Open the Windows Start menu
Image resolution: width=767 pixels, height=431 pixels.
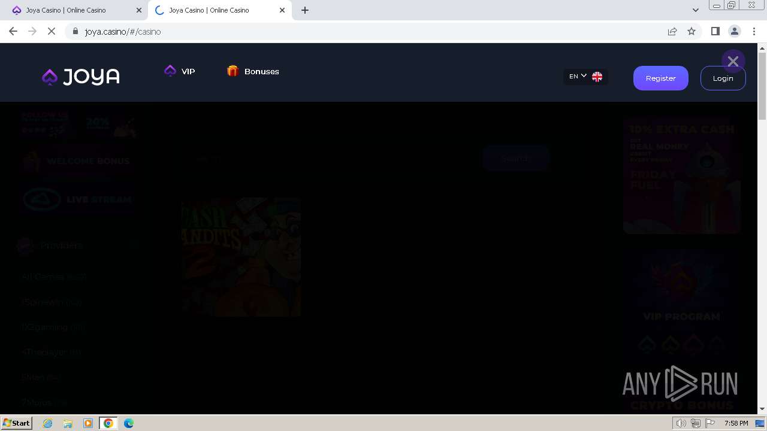[17, 423]
